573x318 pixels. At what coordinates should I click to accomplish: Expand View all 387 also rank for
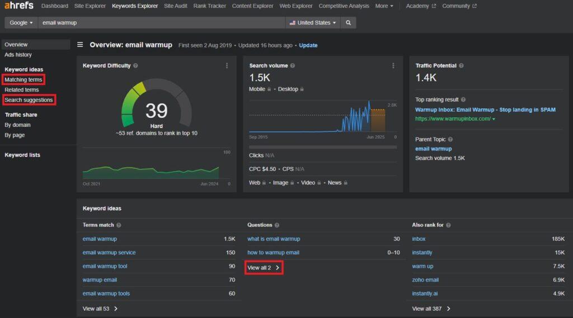pyautogui.click(x=431, y=309)
